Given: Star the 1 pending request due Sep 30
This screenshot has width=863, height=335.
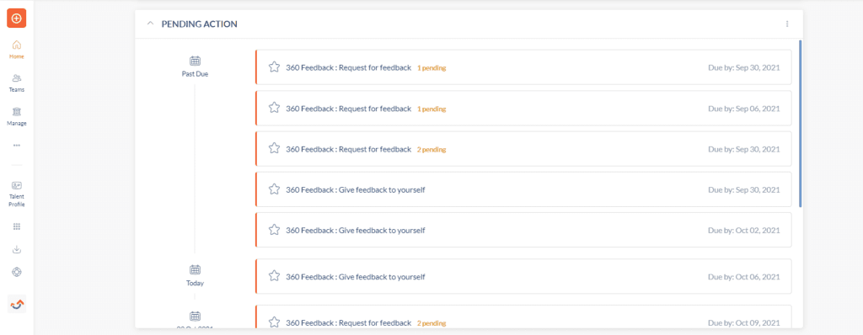Looking at the screenshot, I should coord(274,67).
